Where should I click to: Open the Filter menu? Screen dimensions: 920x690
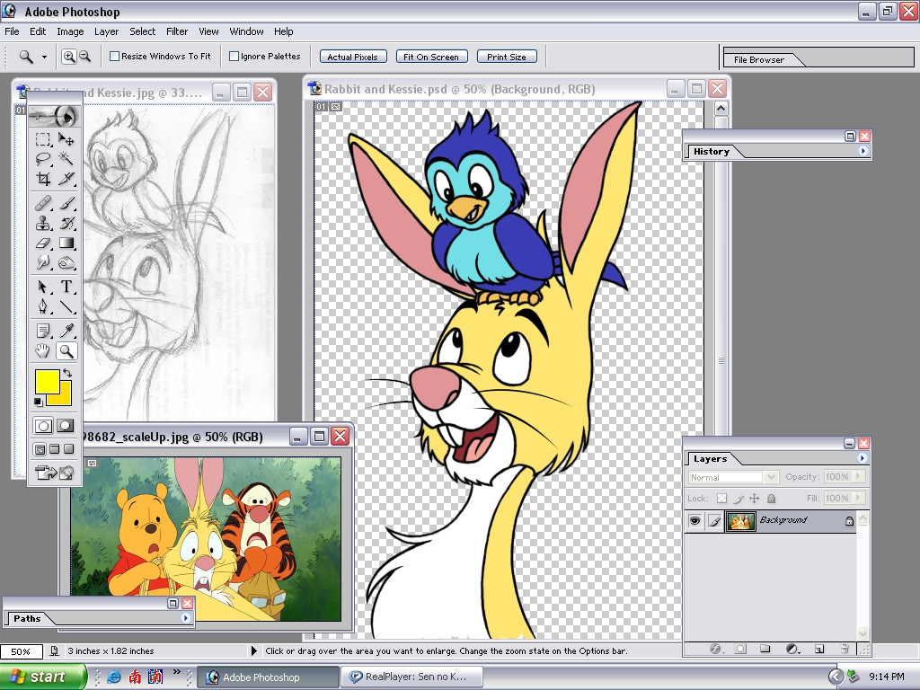(177, 31)
